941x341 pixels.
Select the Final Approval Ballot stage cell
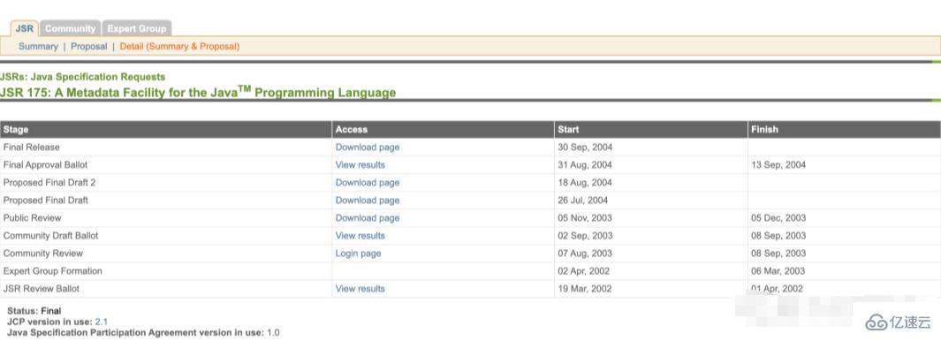click(165, 164)
